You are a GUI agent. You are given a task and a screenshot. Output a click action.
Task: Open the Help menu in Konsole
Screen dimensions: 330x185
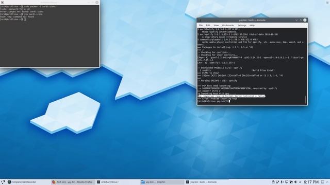pos(252,25)
